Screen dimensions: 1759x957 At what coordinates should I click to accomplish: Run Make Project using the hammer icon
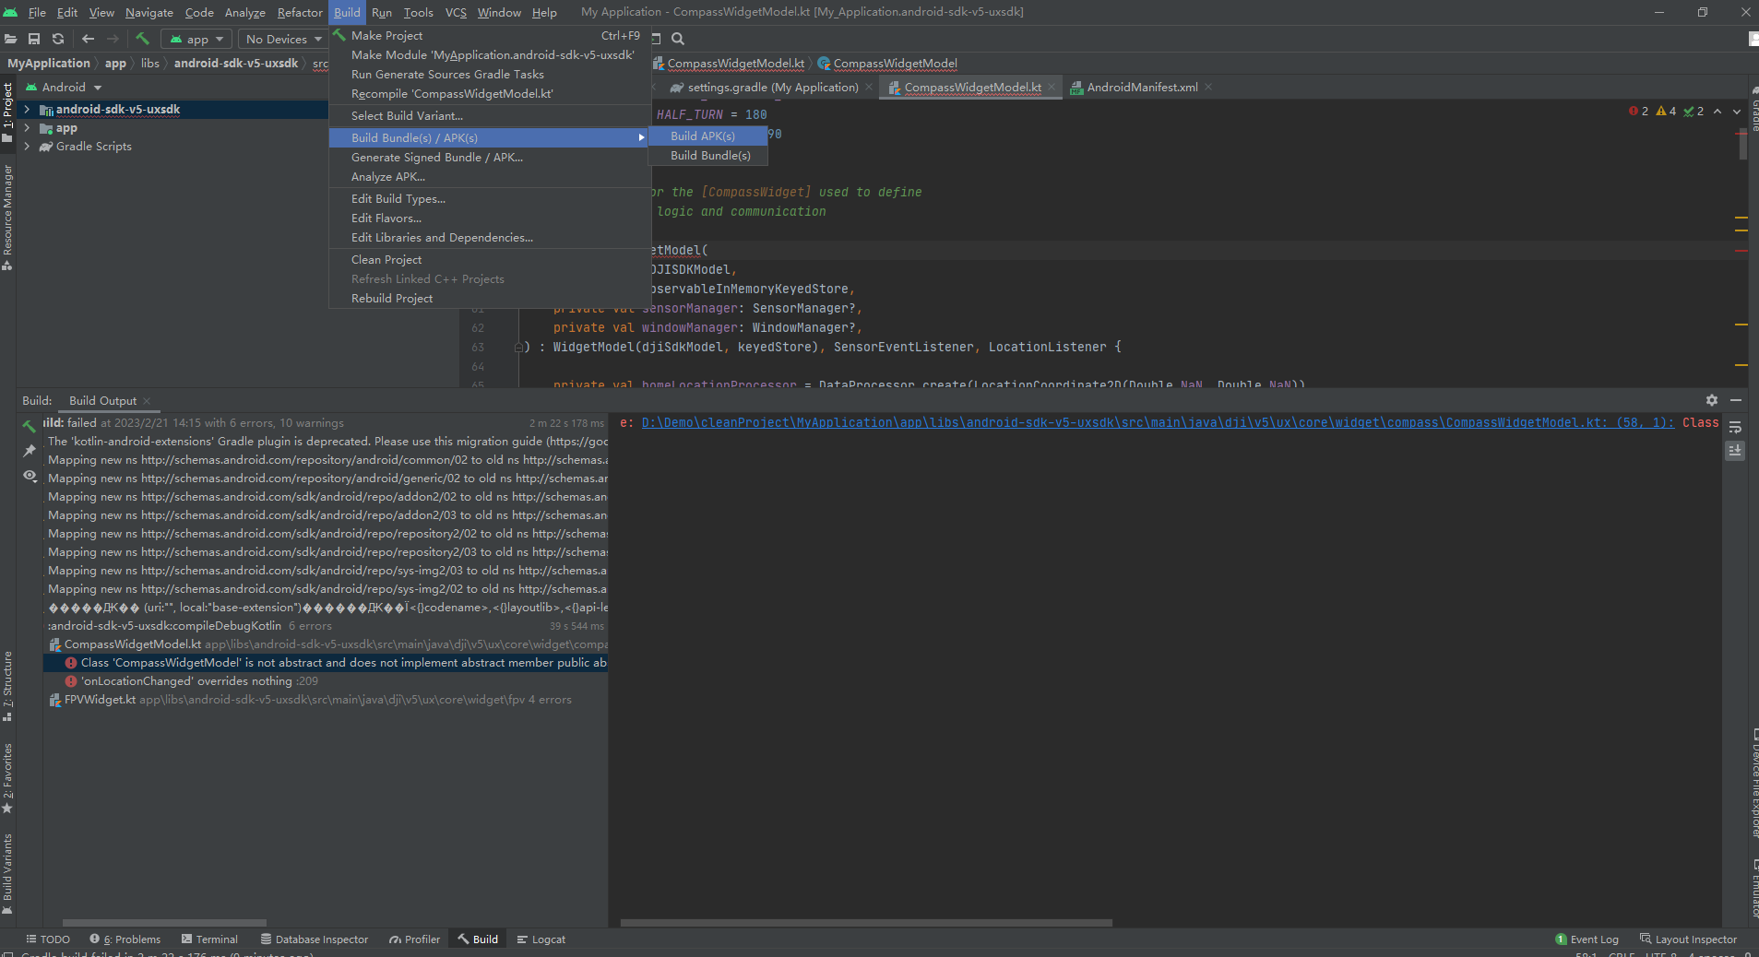[144, 39]
